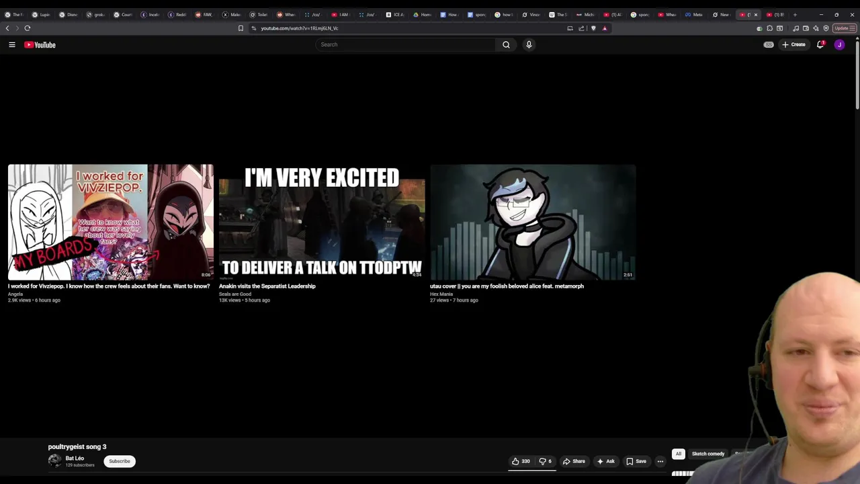Bookmark this page from address bar
The width and height of the screenshot is (860, 484).
coord(241,28)
